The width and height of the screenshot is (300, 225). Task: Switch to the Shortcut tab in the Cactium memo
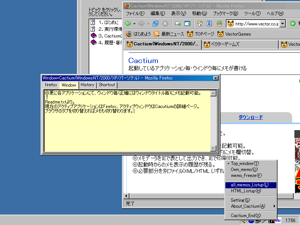coord(107,85)
